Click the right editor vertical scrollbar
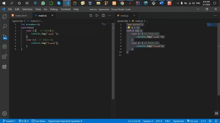 pyautogui.click(x=219, y=59)
